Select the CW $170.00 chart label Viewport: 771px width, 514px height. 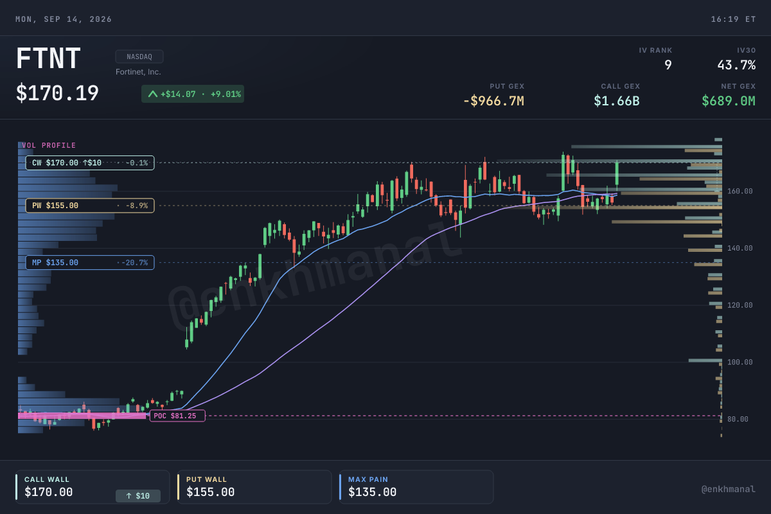pyautogui.click(x=90, y=163)
